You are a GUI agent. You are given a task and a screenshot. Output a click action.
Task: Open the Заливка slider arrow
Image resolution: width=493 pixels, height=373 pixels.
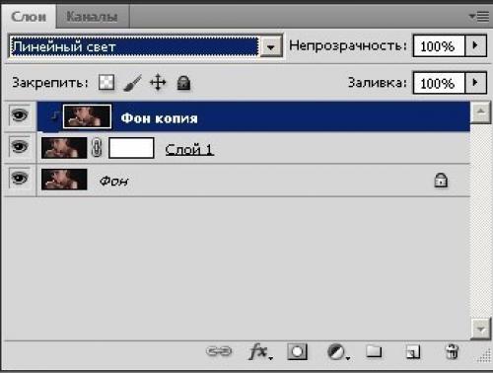(475, 83)
